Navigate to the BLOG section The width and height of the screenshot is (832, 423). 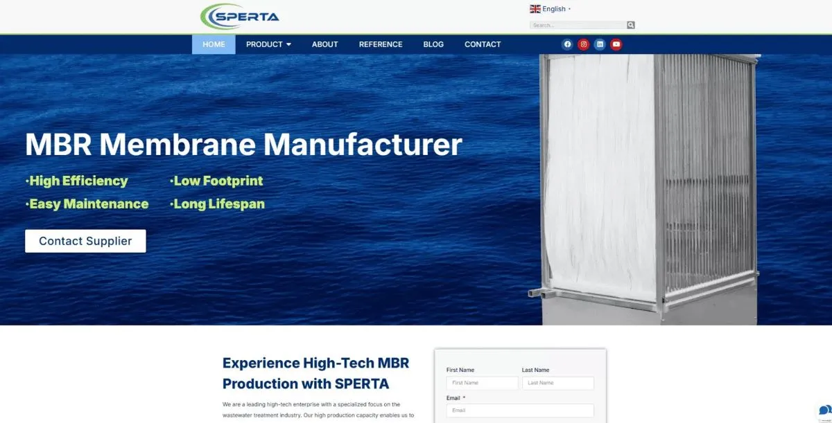coord(433,44)
